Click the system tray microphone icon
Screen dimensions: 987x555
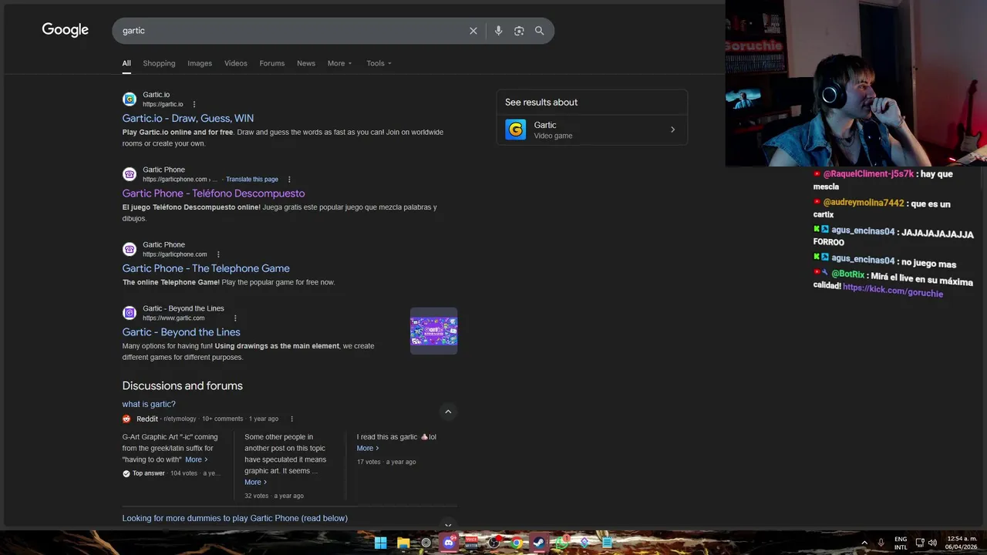pyautogui.click(x=881, y=543)
